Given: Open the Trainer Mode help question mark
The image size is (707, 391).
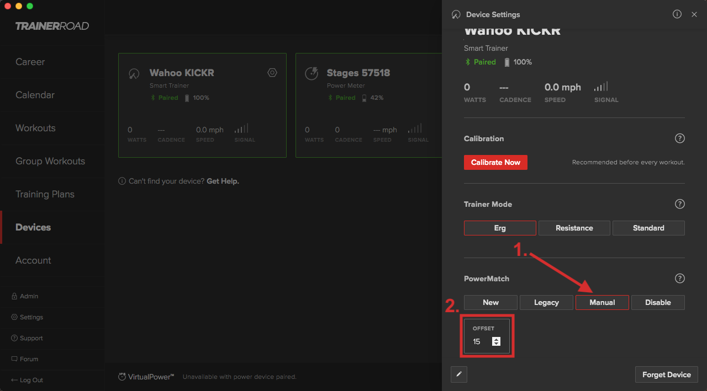Looking at the screenshot, I should point(680,204).
